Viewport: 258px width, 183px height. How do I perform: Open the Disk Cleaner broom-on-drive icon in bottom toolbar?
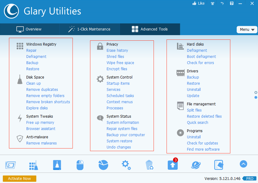(x=57, y=165)
